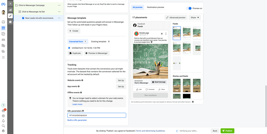Viewport: 267px width, 134px height.
Task: Switch to the Converted form tab
Action: [78, 42]
